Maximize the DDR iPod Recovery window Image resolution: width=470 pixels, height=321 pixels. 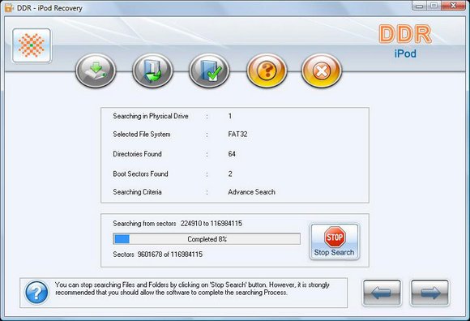[x=434, y=6]
